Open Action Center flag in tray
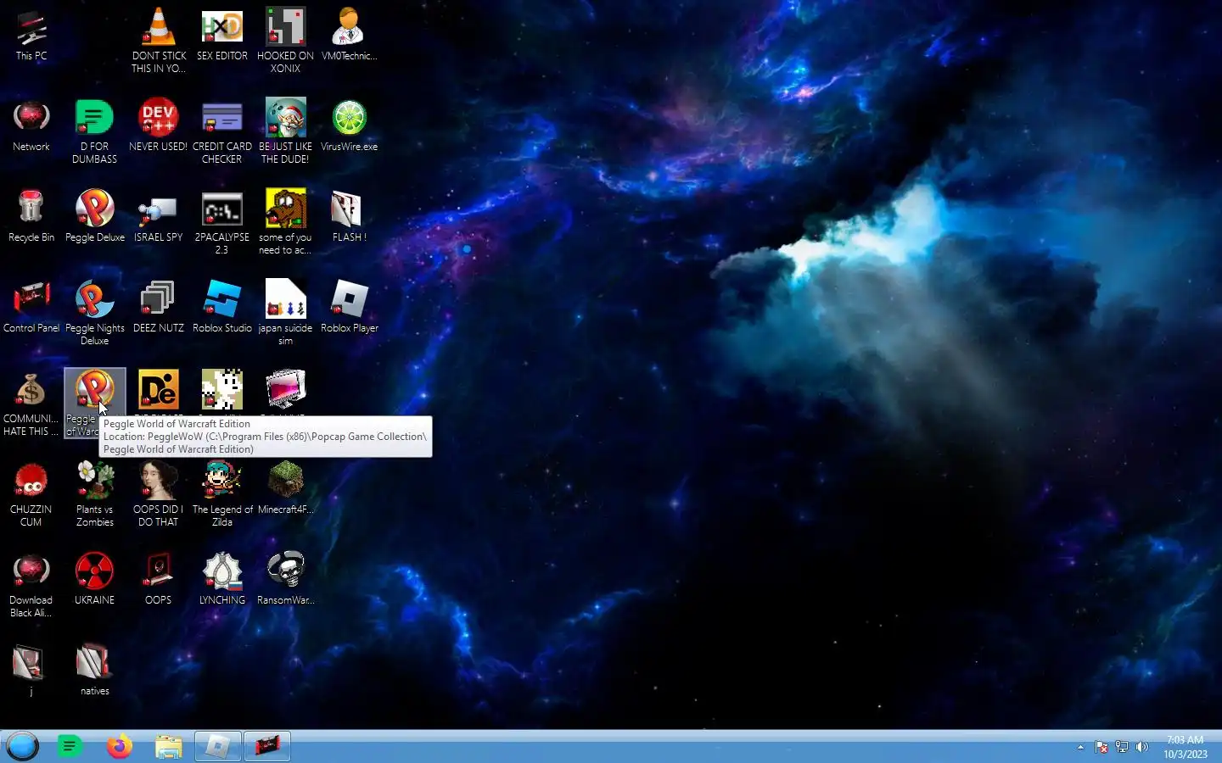 (x=1101, y=747)
